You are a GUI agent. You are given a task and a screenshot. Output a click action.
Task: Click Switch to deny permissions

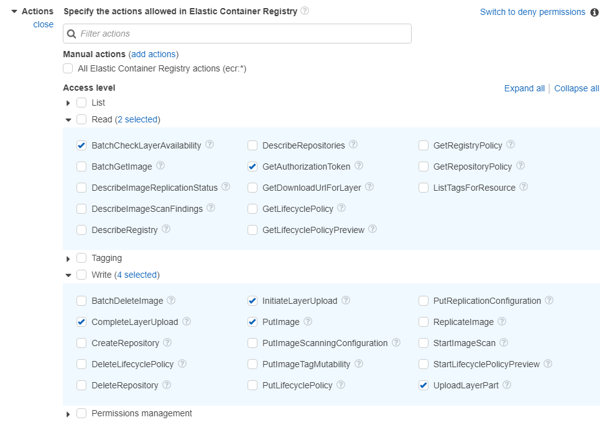[532, 12]
